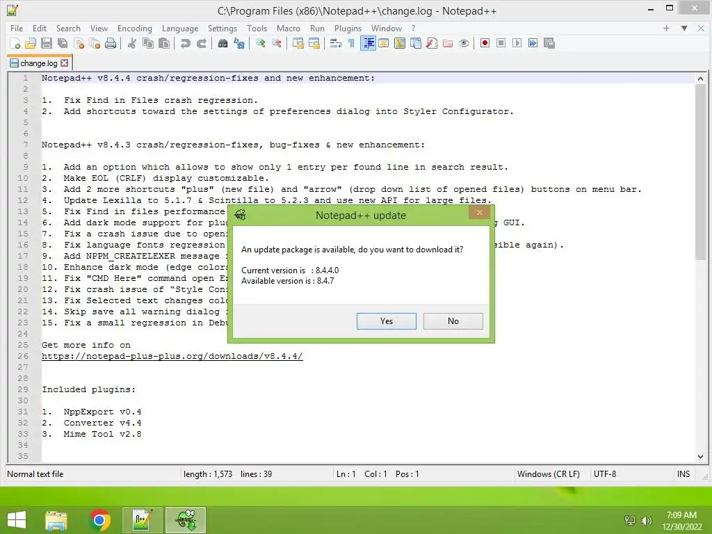Image resolution: width=712 pixels, height=534 pixels.
Task: Open the Folder as Workspace icon
Action: click(x=448, y=43)
